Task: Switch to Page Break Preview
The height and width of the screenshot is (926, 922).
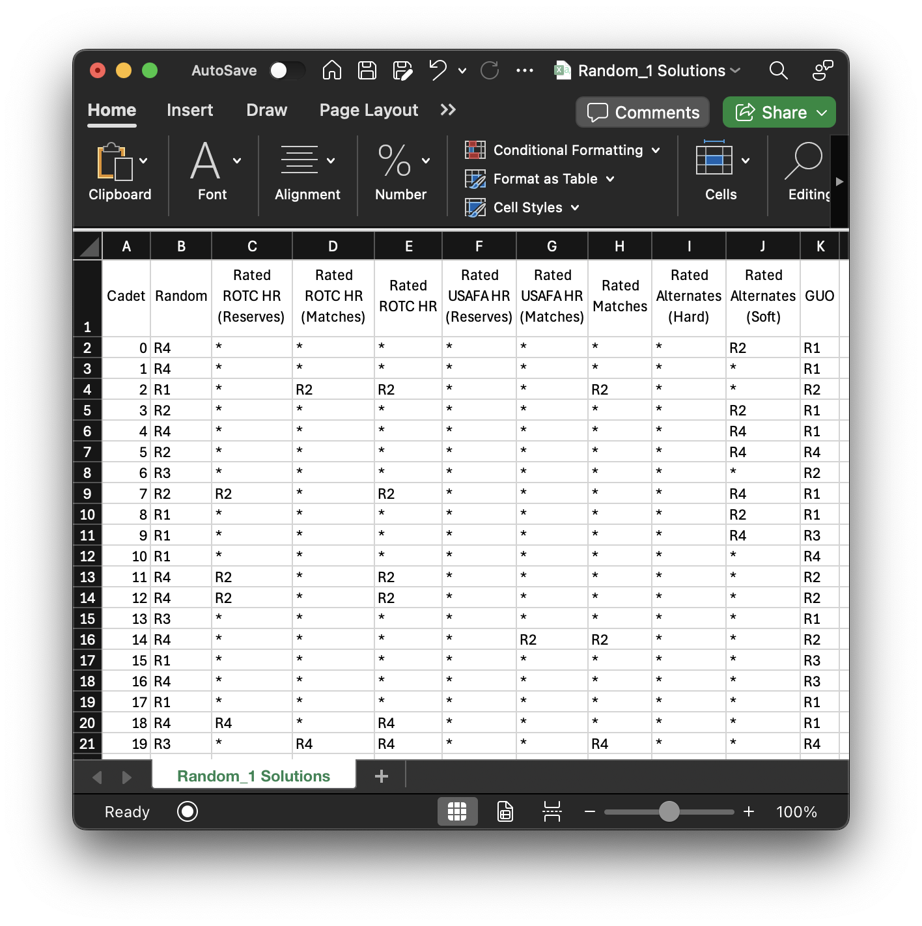Action: click(552, 811)
